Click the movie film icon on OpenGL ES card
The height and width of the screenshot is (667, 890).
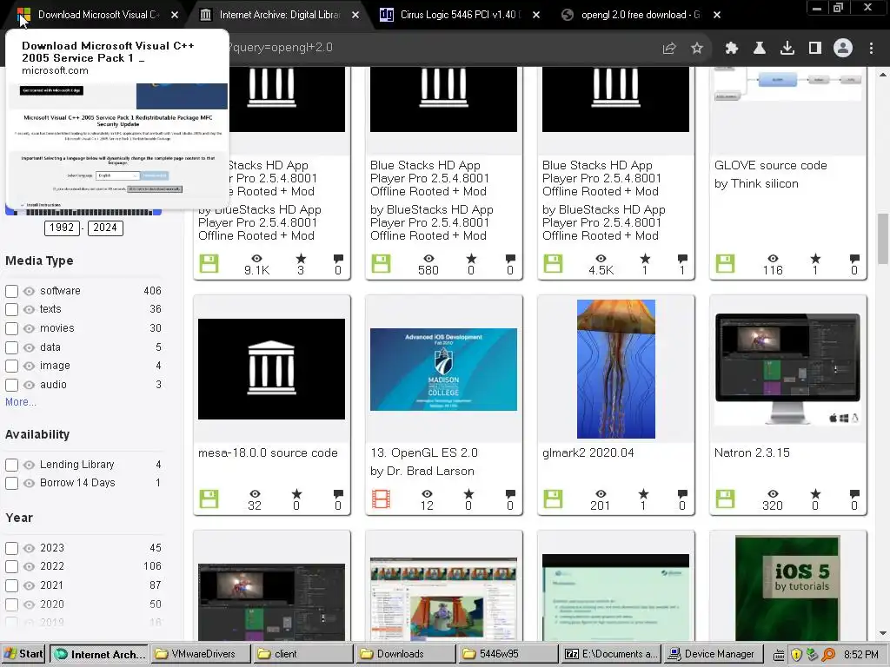(382, 499)
